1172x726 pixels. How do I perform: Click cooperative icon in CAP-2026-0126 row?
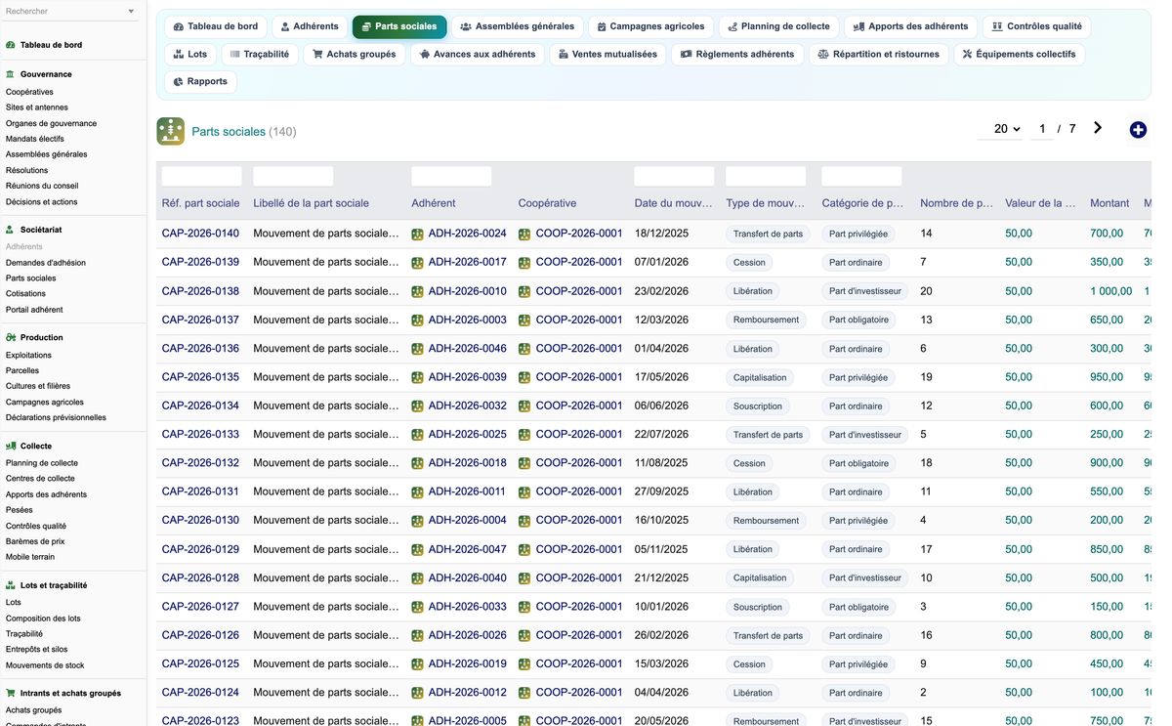tap(524, 636)
